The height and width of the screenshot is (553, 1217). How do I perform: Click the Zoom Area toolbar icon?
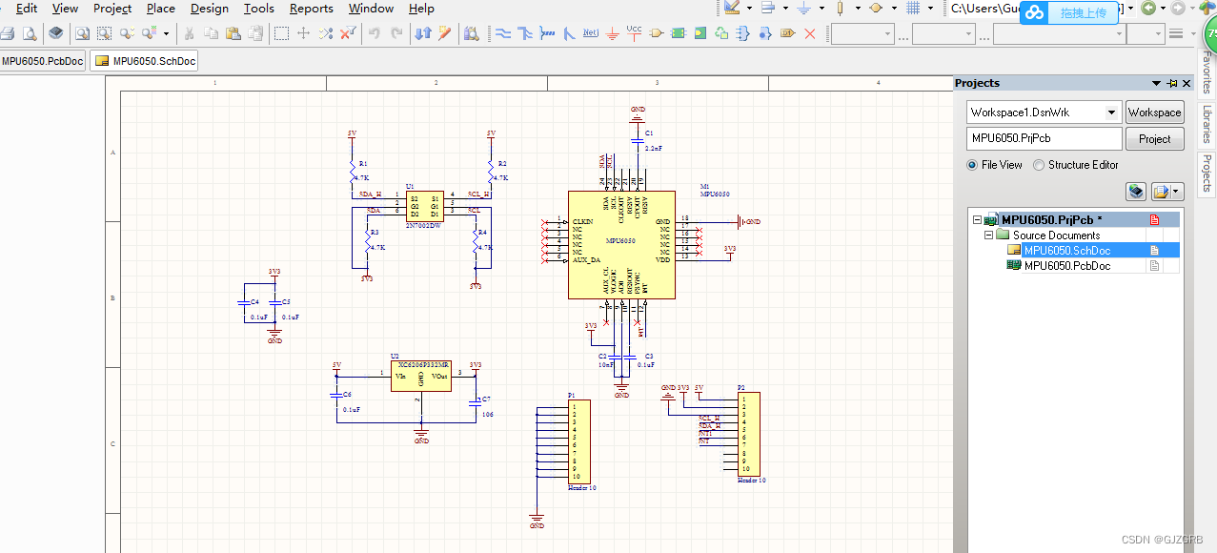coord(103,33)
